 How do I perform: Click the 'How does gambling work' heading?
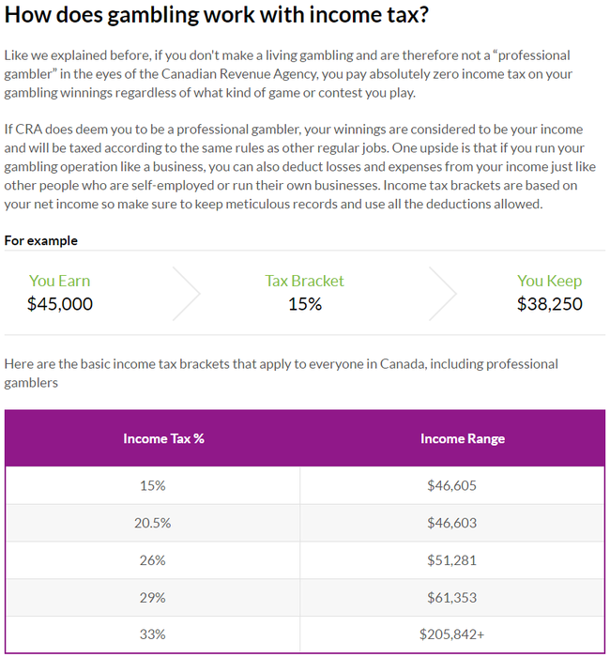point(231,16)
